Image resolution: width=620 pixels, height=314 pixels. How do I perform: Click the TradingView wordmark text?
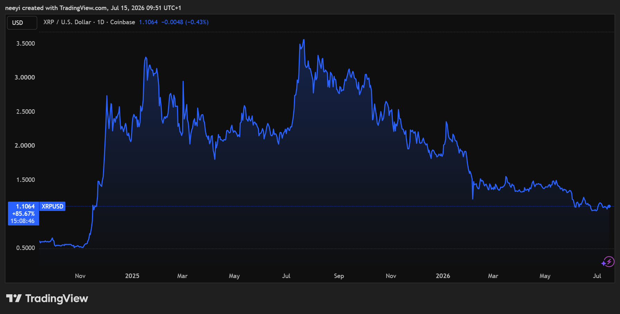57,298
